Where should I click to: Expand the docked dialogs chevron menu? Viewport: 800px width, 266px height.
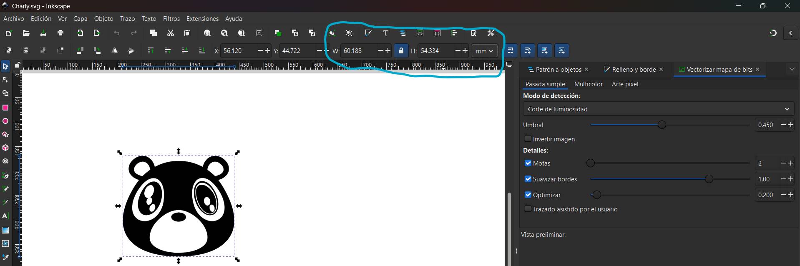792,69
